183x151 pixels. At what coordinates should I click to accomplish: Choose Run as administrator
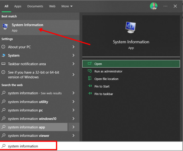[131, 71]
